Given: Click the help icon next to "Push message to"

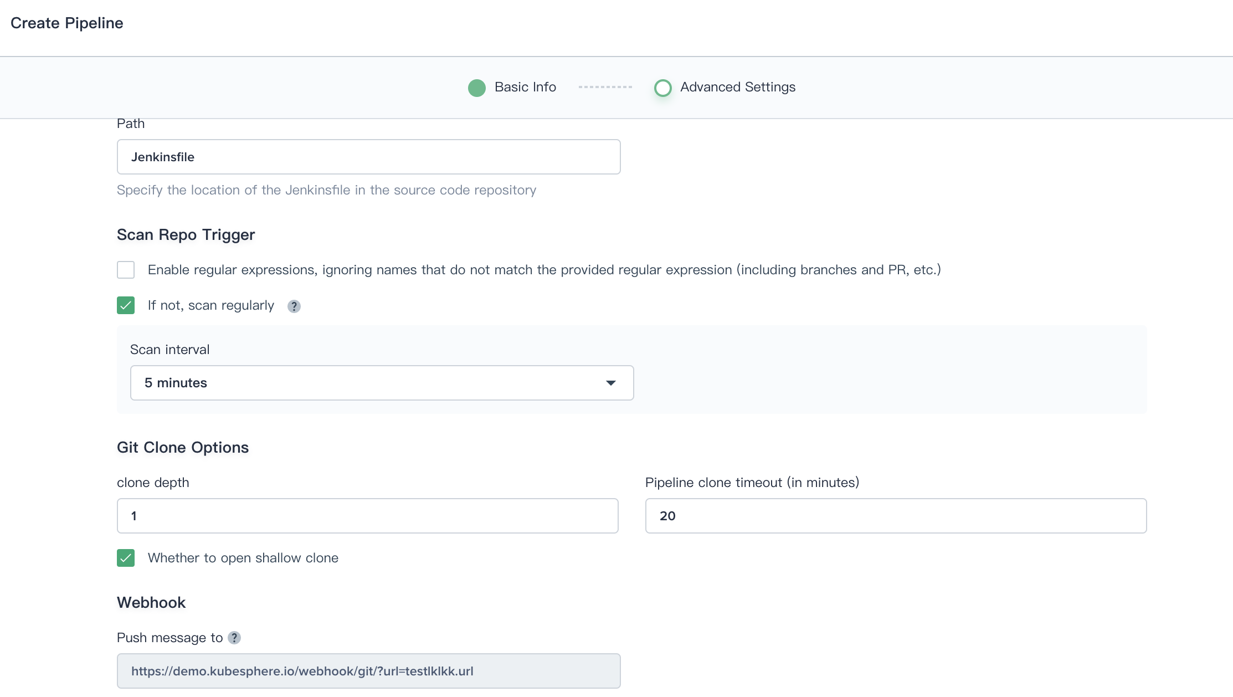Looking at the screenshot, I should click(235, 638).
